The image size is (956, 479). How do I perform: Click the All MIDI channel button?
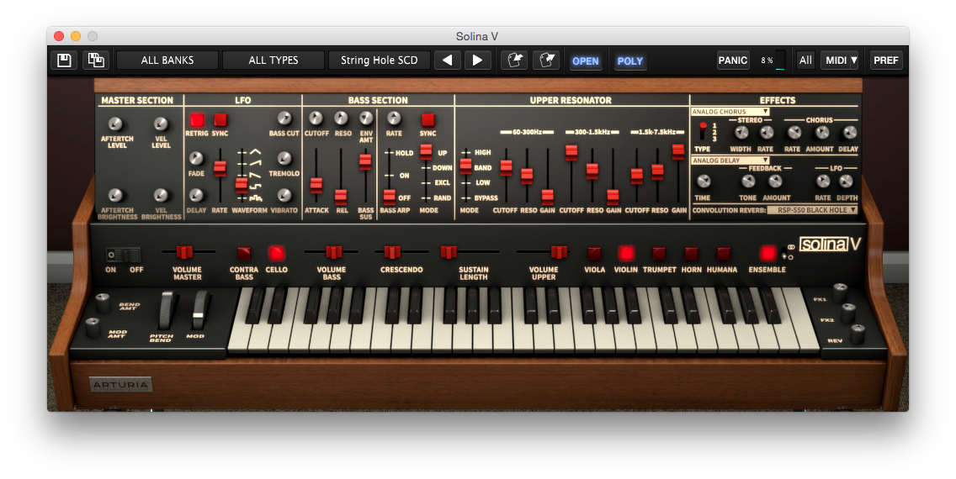tap(805, 61)
